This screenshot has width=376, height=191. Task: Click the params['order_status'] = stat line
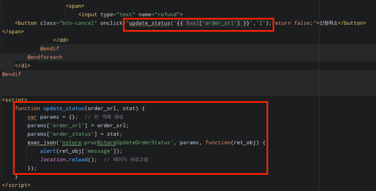click(75, 134)
